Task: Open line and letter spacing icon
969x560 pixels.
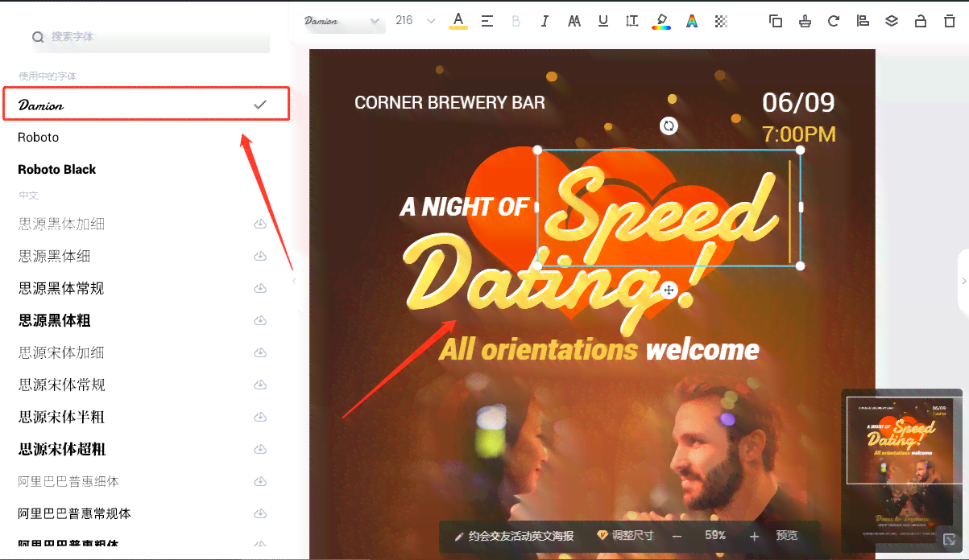Action: 632,21
